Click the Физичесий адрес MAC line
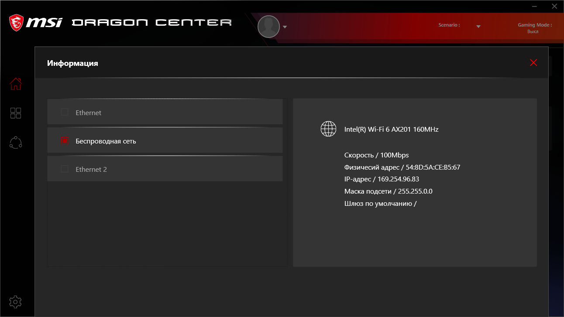This screenshot has width=564, height=317. click(402, 167)
